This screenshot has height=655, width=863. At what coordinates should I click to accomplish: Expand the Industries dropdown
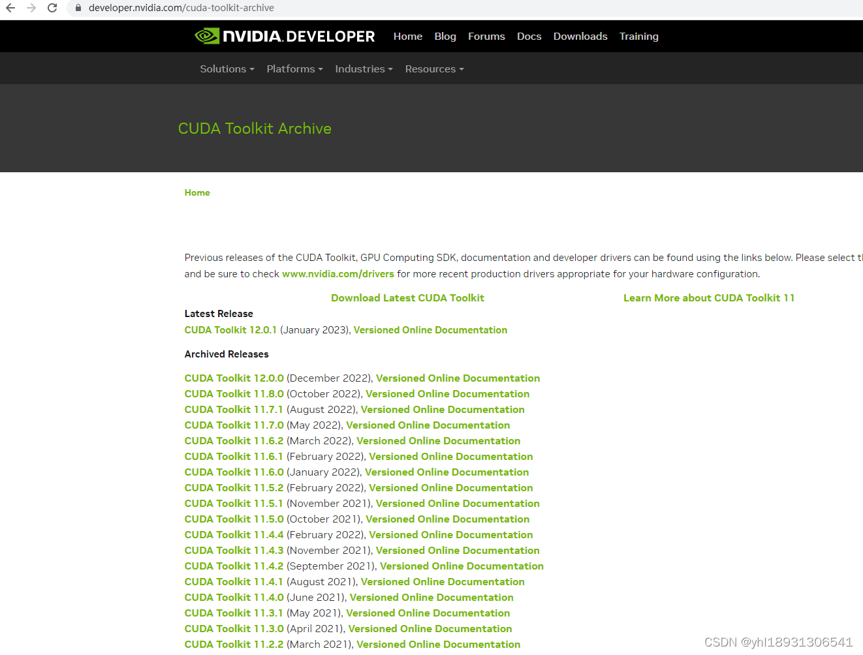click(x=362, y=69)
